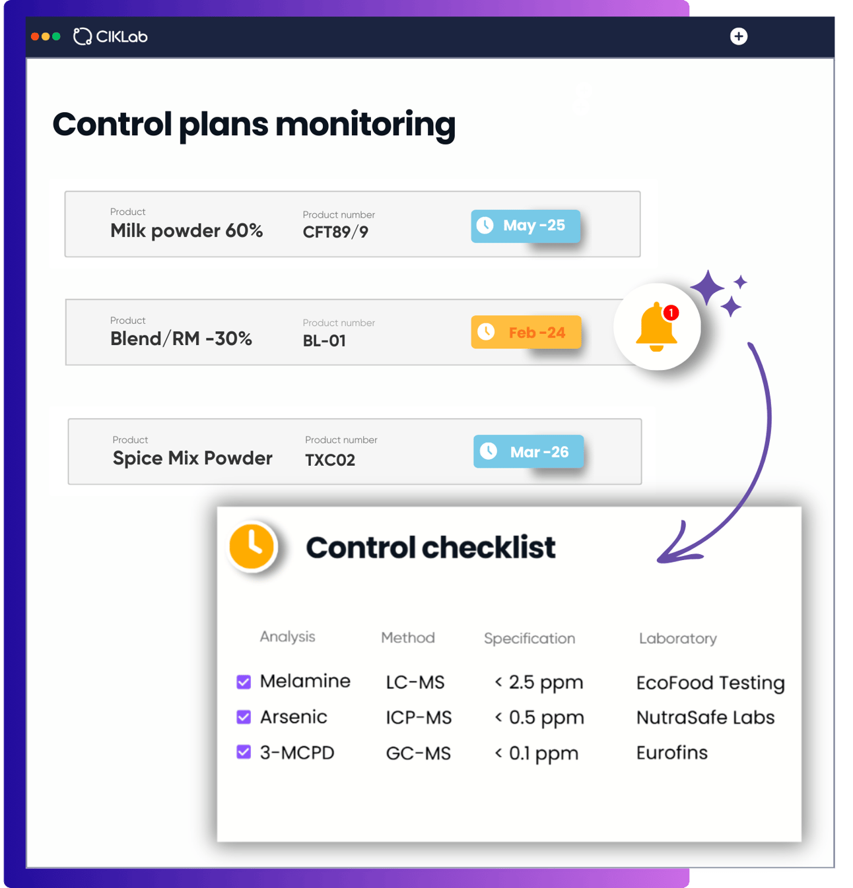Image resolution: width=853 pixels, height=888 pixels.
Task: Open the May -25 due date badge
Action: (x=526, y=226)
